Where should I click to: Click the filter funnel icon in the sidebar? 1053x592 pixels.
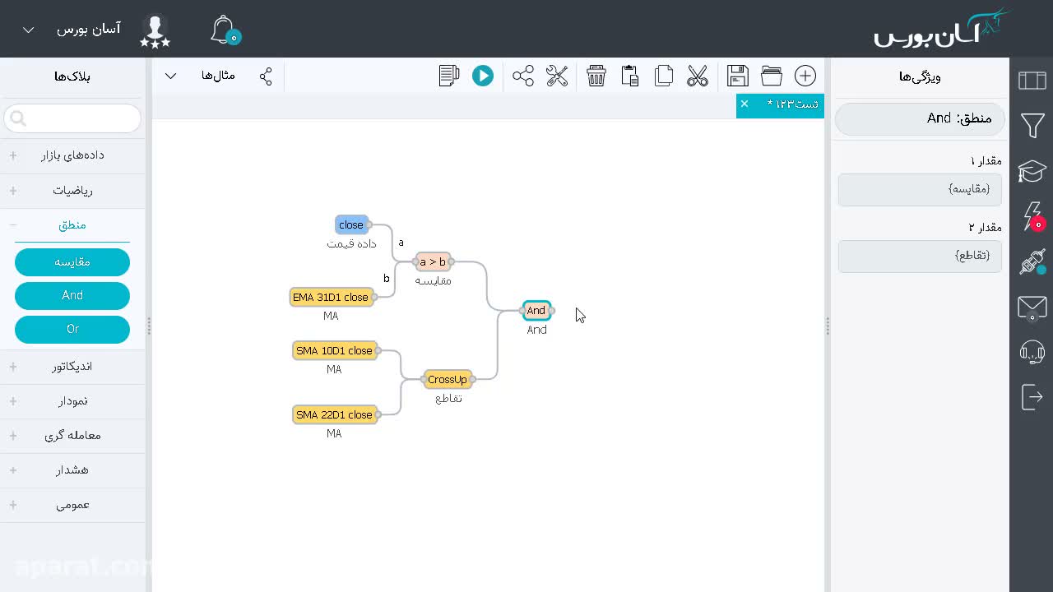tap(1032, 125)
